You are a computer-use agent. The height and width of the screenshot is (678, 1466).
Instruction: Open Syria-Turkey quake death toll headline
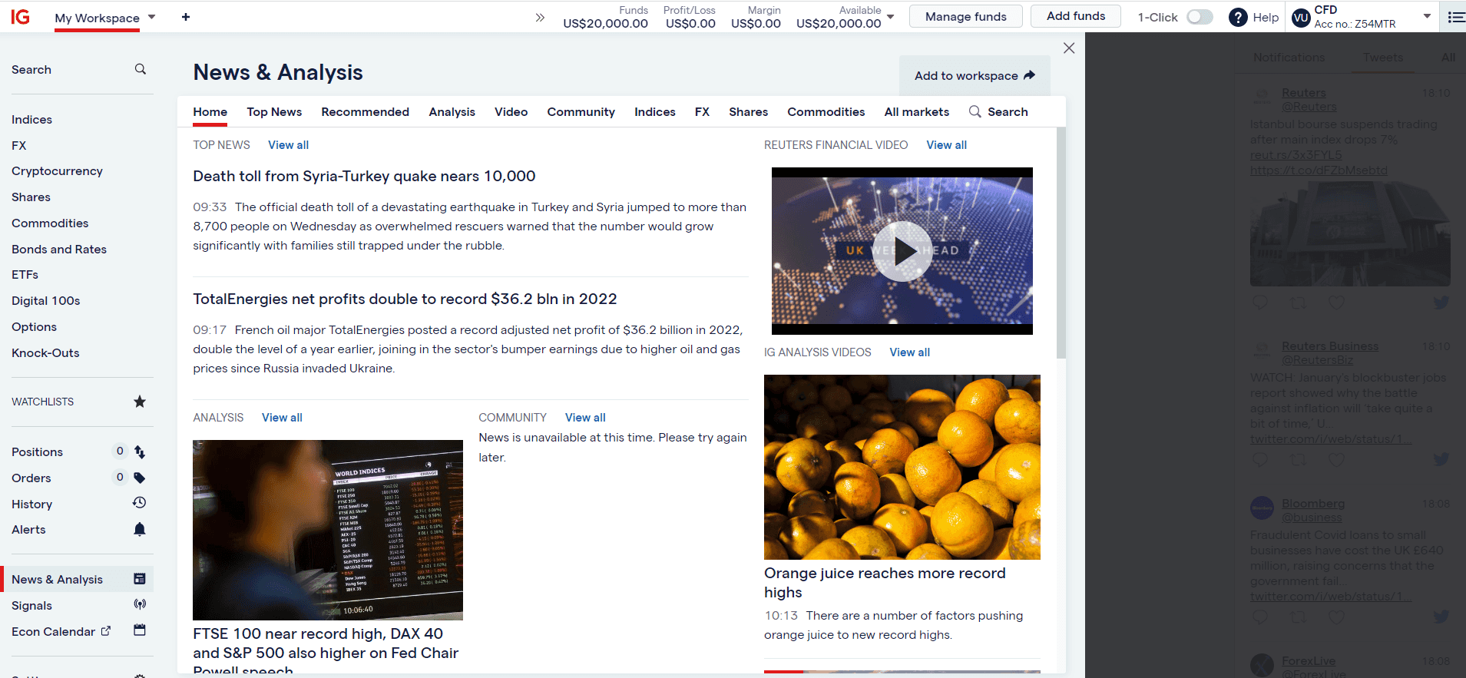[365, 177]
